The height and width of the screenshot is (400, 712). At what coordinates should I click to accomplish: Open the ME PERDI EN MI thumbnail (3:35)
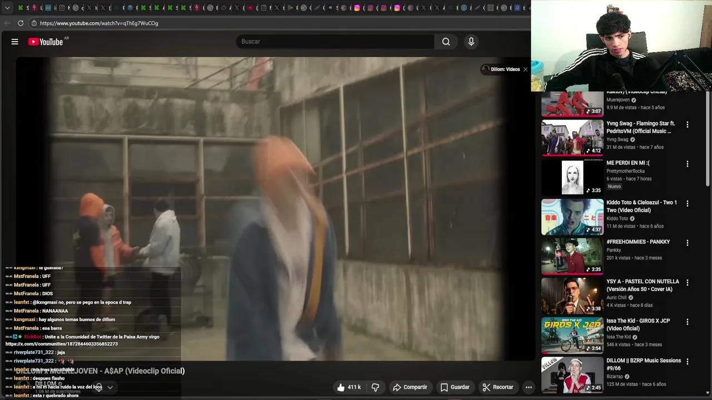coord(572,177)
